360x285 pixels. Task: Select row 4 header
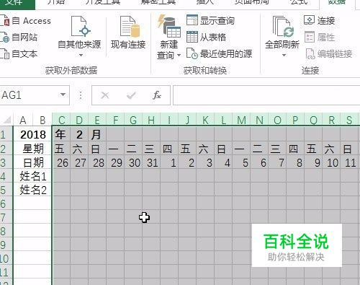6,176
